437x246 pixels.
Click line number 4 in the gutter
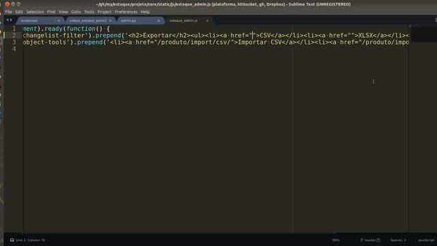coord(14,49)
